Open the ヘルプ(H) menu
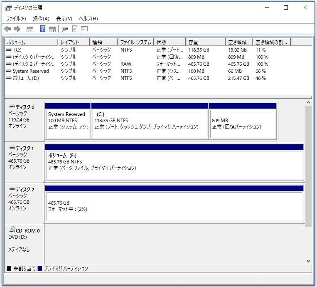Screen dimensions: 317x287 88,19
